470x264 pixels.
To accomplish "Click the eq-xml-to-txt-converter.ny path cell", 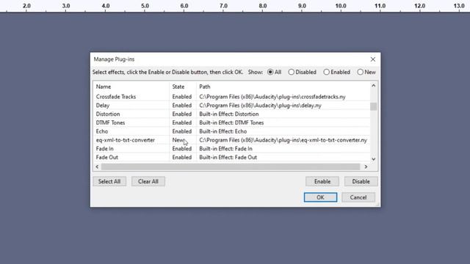I will [x=283, y=140].
